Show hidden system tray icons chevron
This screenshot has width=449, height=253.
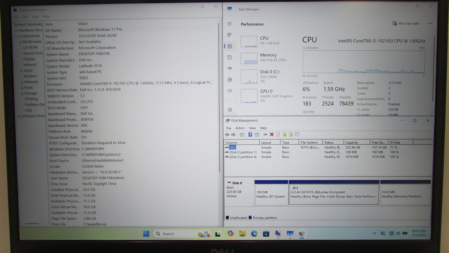[x=374, y=233]
